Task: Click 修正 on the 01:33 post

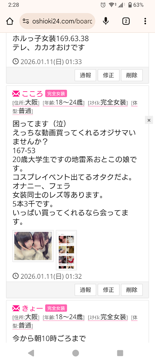Action: 109,75
